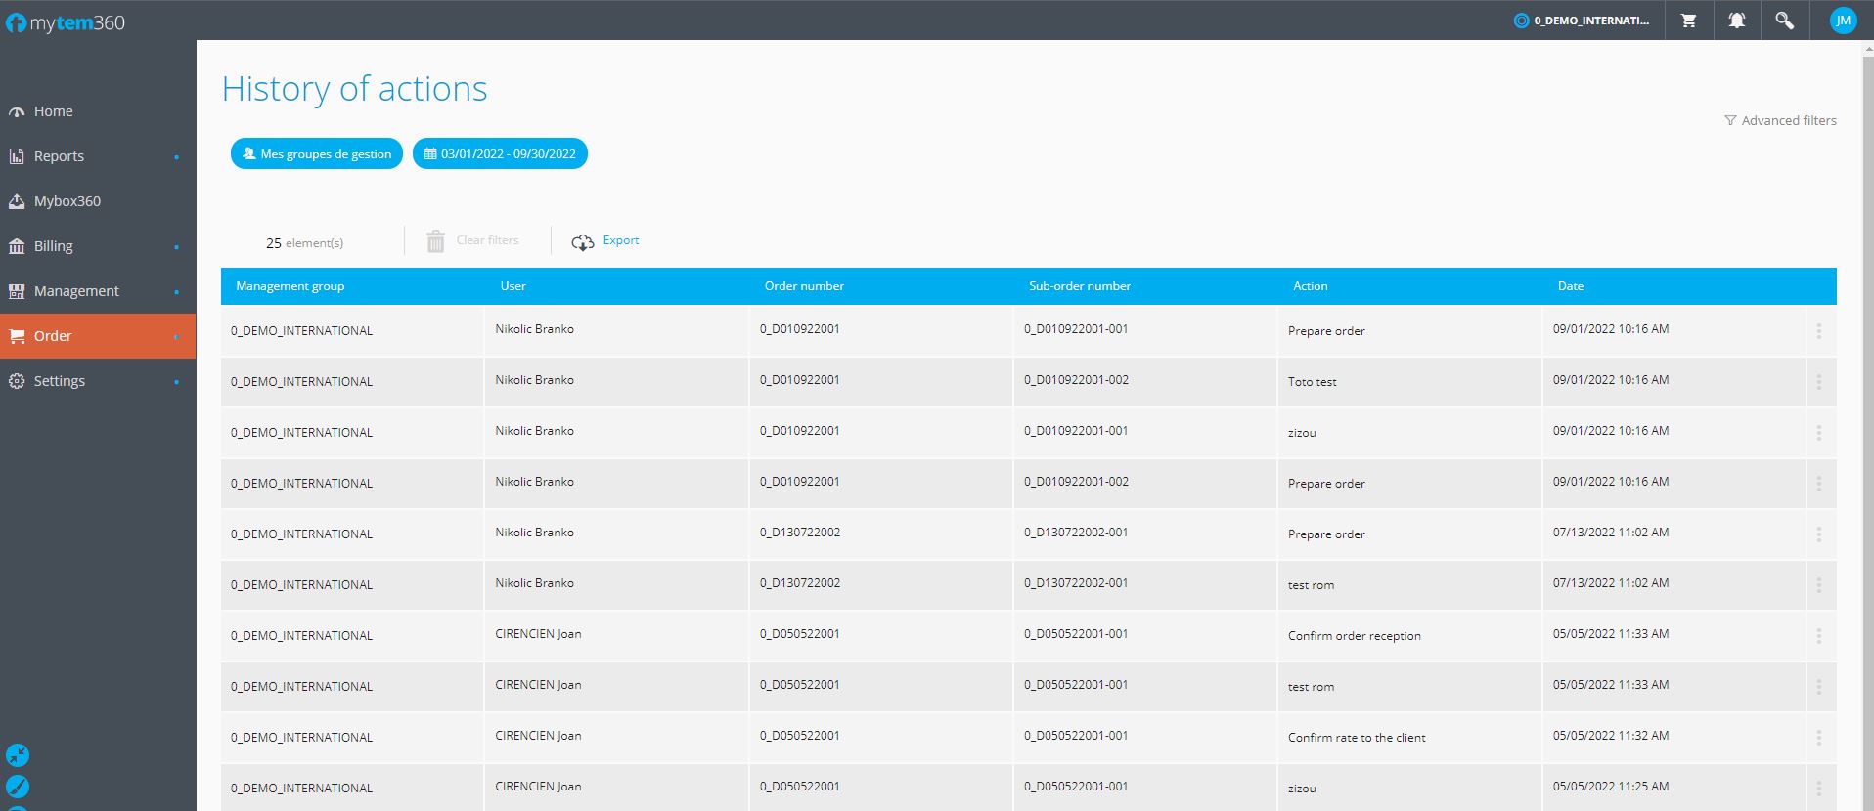1874x811 pixels.
Task: Sort by Action column header
Action: coord(1311,286)
